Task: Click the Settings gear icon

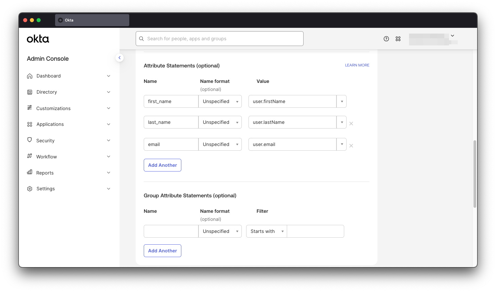Action: 30,189
